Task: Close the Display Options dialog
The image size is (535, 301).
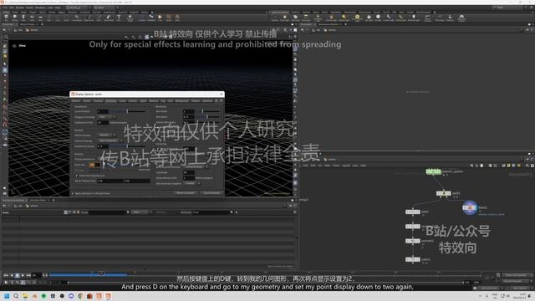Action: pyautogui.click(x=222, y=94)
